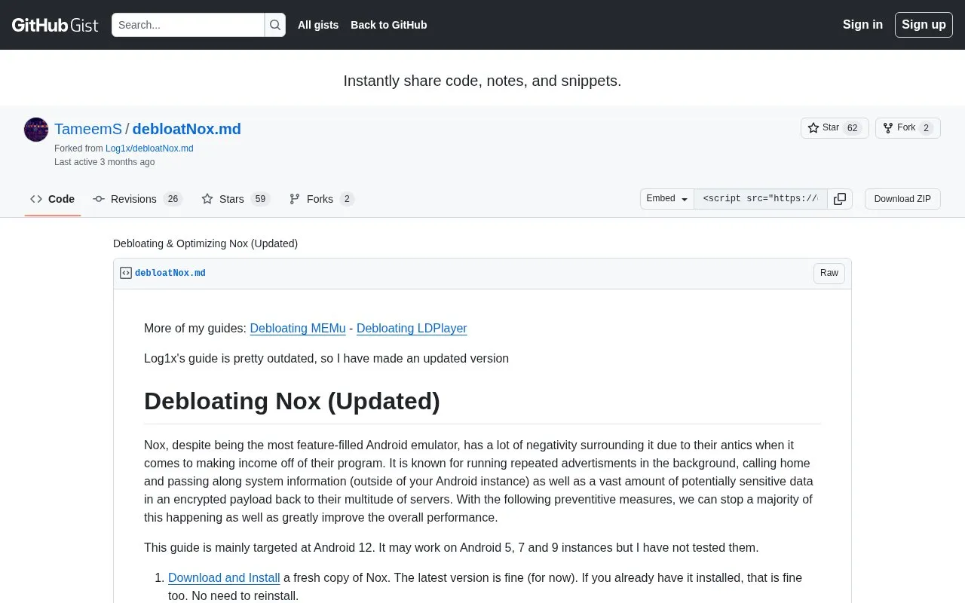Viewport: 965px width, 603px height.
Task: Switch to the Revisions tab
Action: [138, 199]
